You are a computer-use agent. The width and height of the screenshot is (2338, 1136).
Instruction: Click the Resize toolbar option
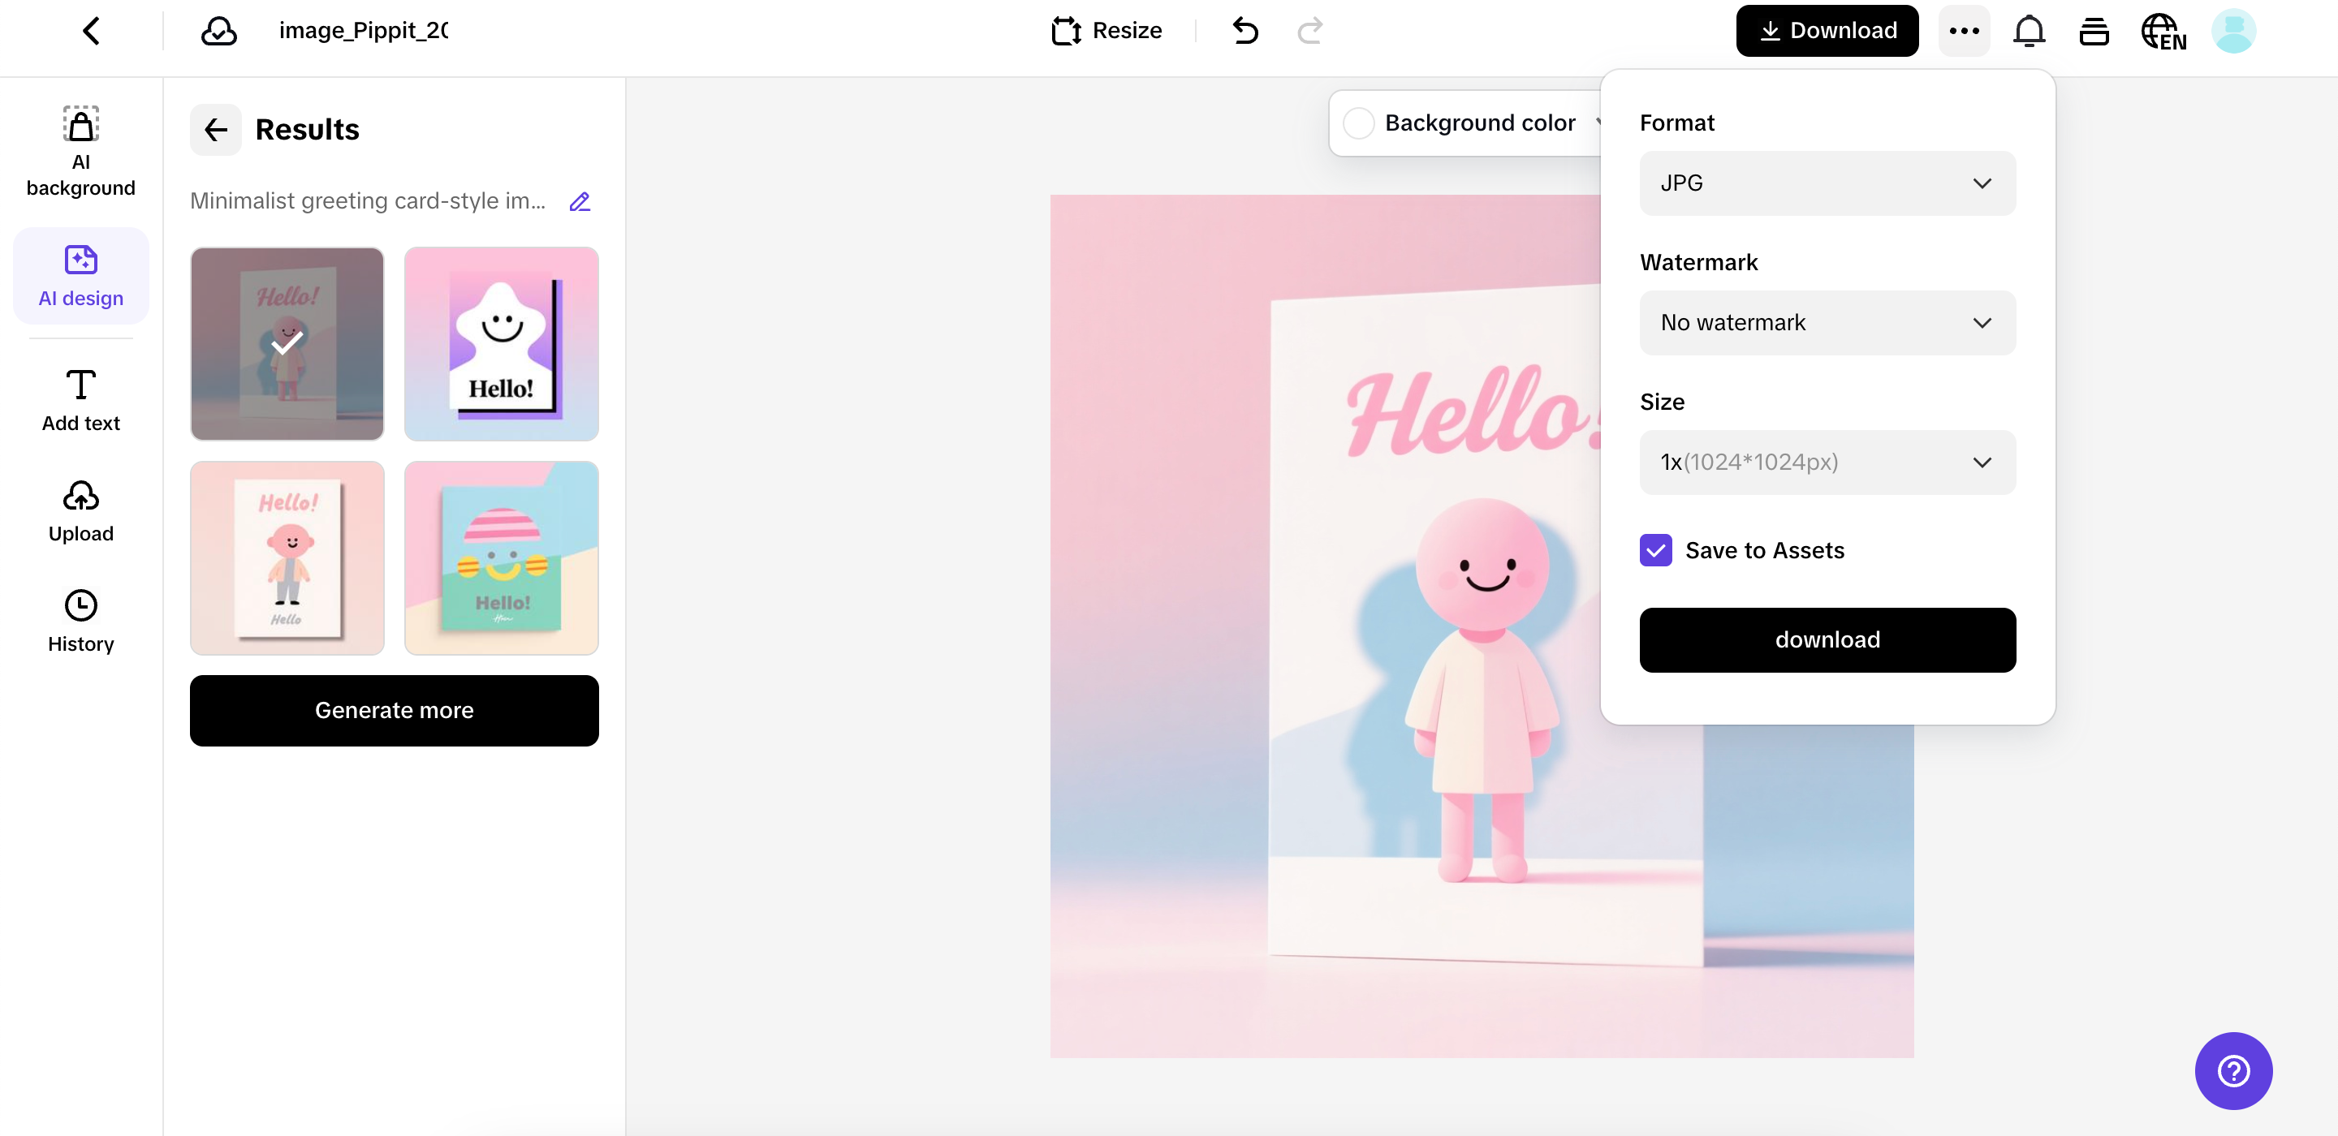point(1106,31)
